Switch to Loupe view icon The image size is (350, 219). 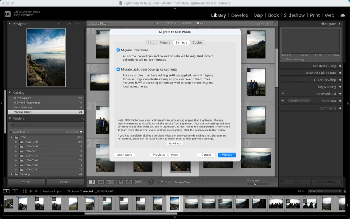coord(101,182)
